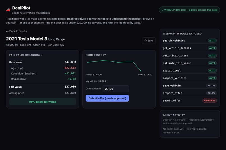Click the No agent calls yet message
Viewport: 226px width, 150px height.
(x=185, y=131)
